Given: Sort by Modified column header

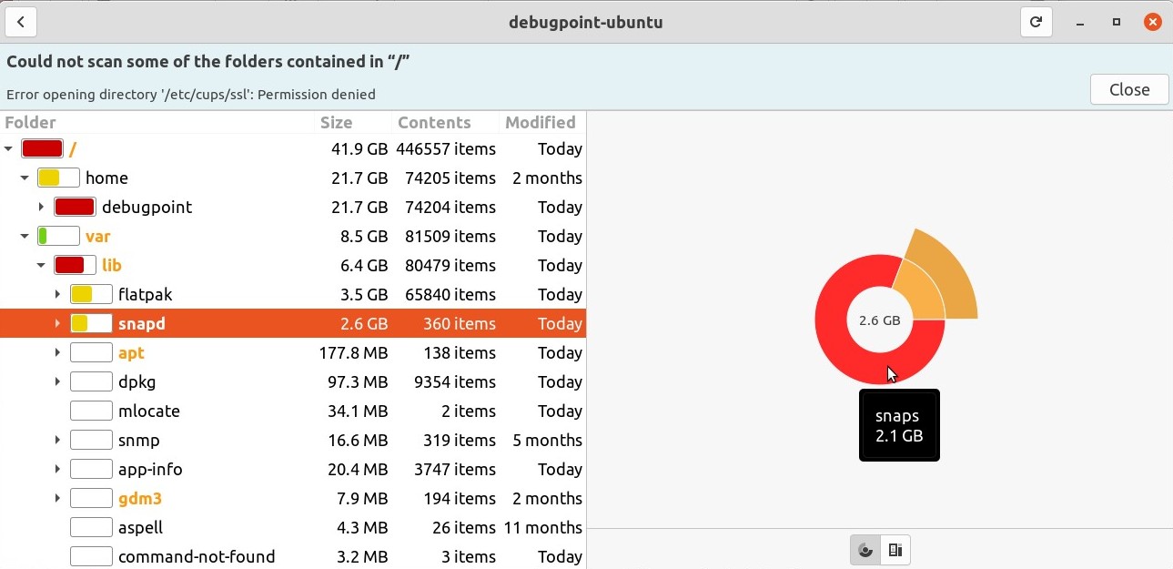Looking at the screenshot, I should [x=540, y=122].
